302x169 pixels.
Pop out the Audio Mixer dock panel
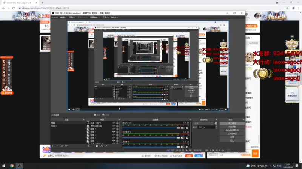click(190, 119)
